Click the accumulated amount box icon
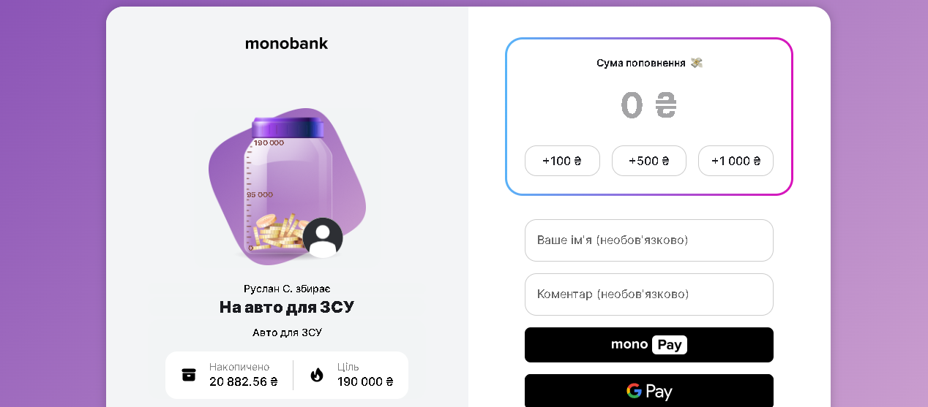The height and width of the screenshot is (407, 928). click(189, 375)
